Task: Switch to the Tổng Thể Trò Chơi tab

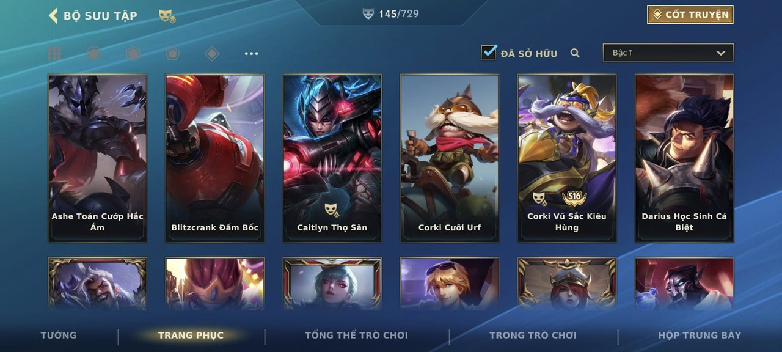Action: 356,335
